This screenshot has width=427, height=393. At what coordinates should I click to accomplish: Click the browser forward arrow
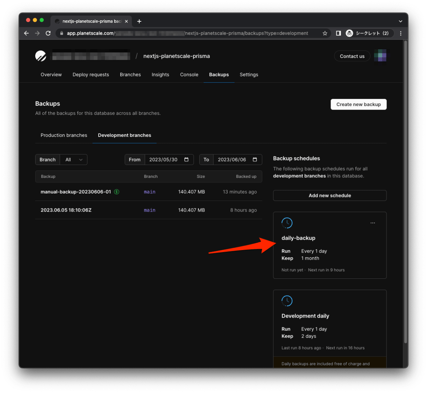37,33
